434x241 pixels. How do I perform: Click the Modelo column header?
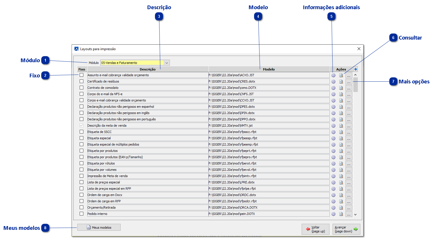pos(269,69)
